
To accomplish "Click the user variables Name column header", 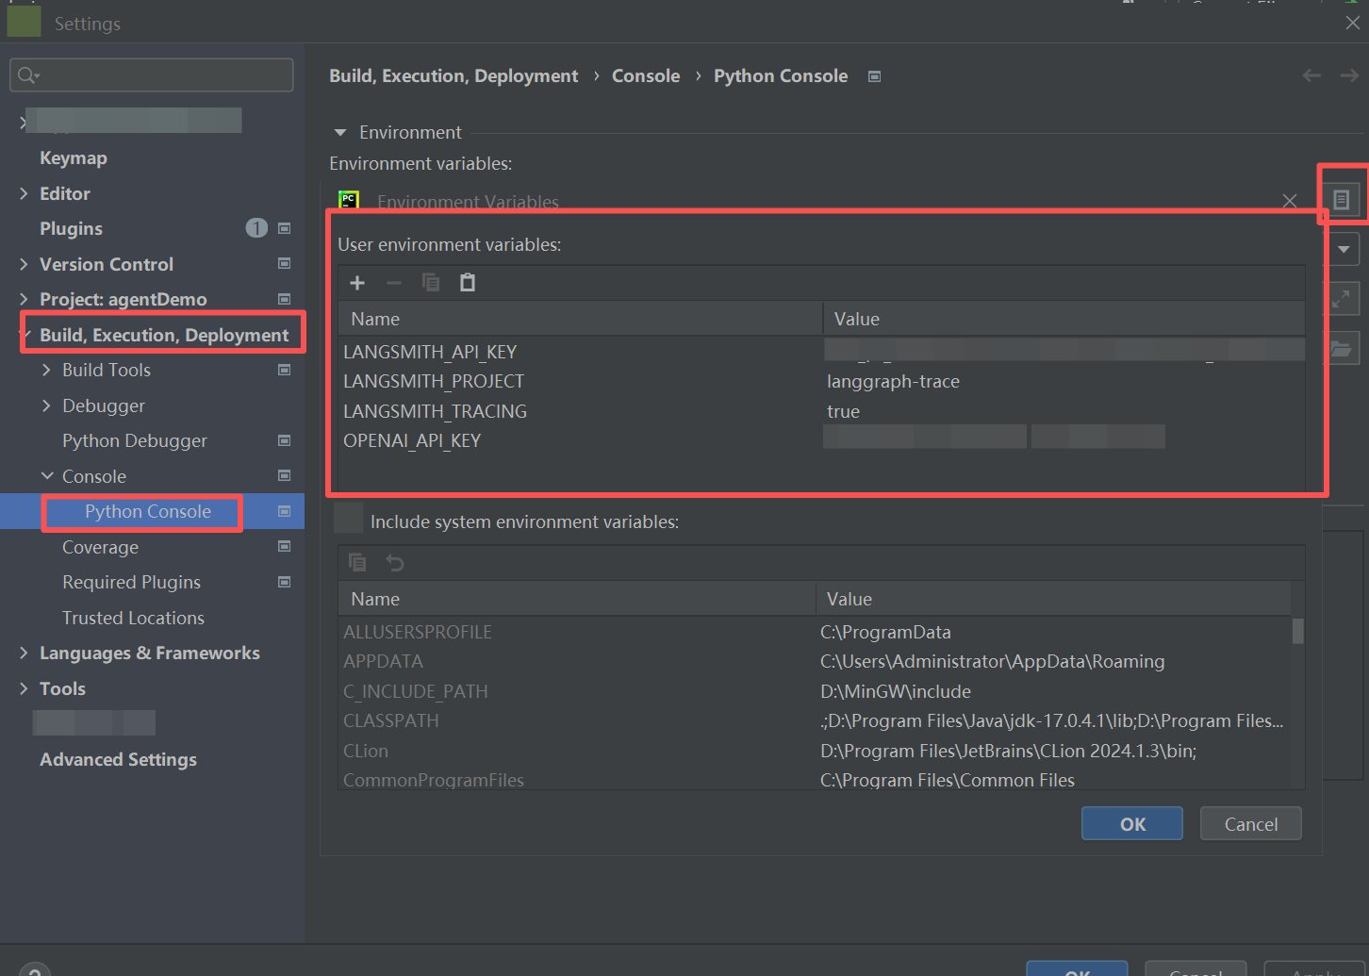I will [x=581, y=319].
